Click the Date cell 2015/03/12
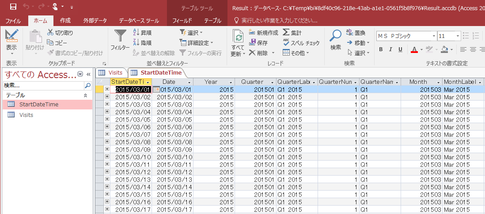Viewport: 485px width, 214px height. point(173,172)
